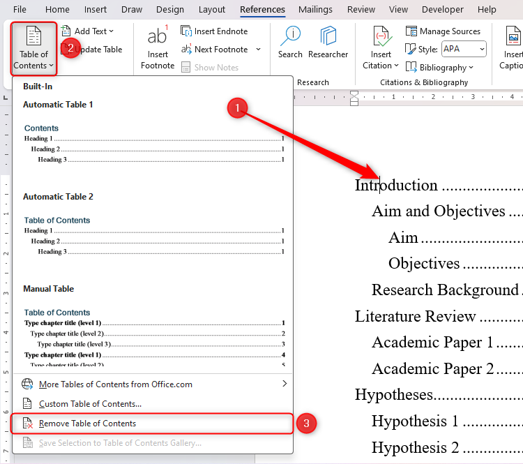Click the Research Background entry
This screenshot has width=523, height=464.
point(445,290)
